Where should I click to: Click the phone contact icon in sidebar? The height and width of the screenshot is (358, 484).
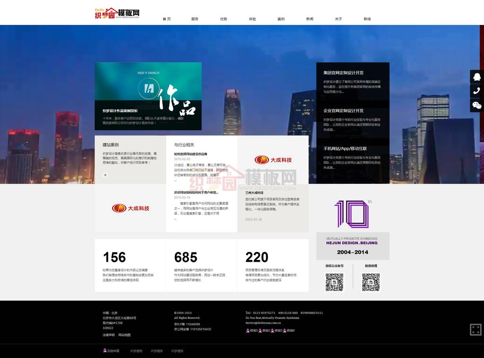click(x=476, y=91)
